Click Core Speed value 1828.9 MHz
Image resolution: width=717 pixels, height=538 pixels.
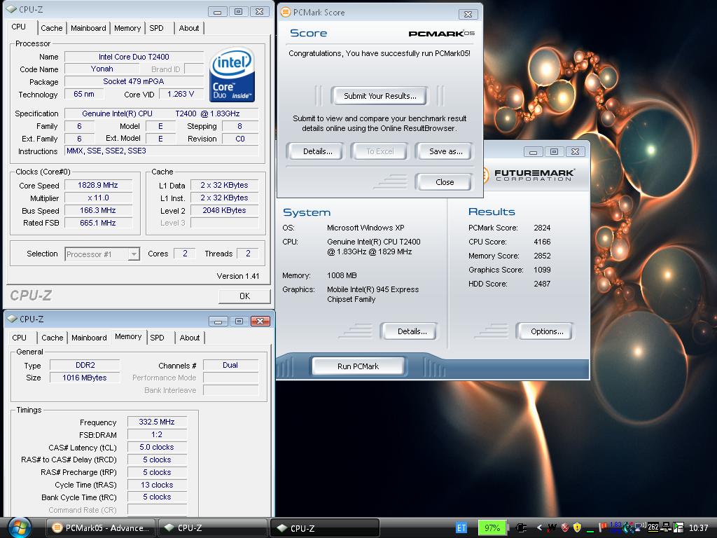[98, 185]
